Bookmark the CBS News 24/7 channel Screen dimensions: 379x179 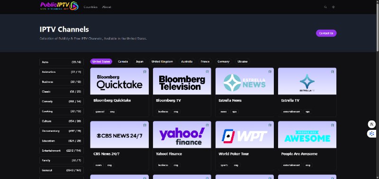[145, 125]
